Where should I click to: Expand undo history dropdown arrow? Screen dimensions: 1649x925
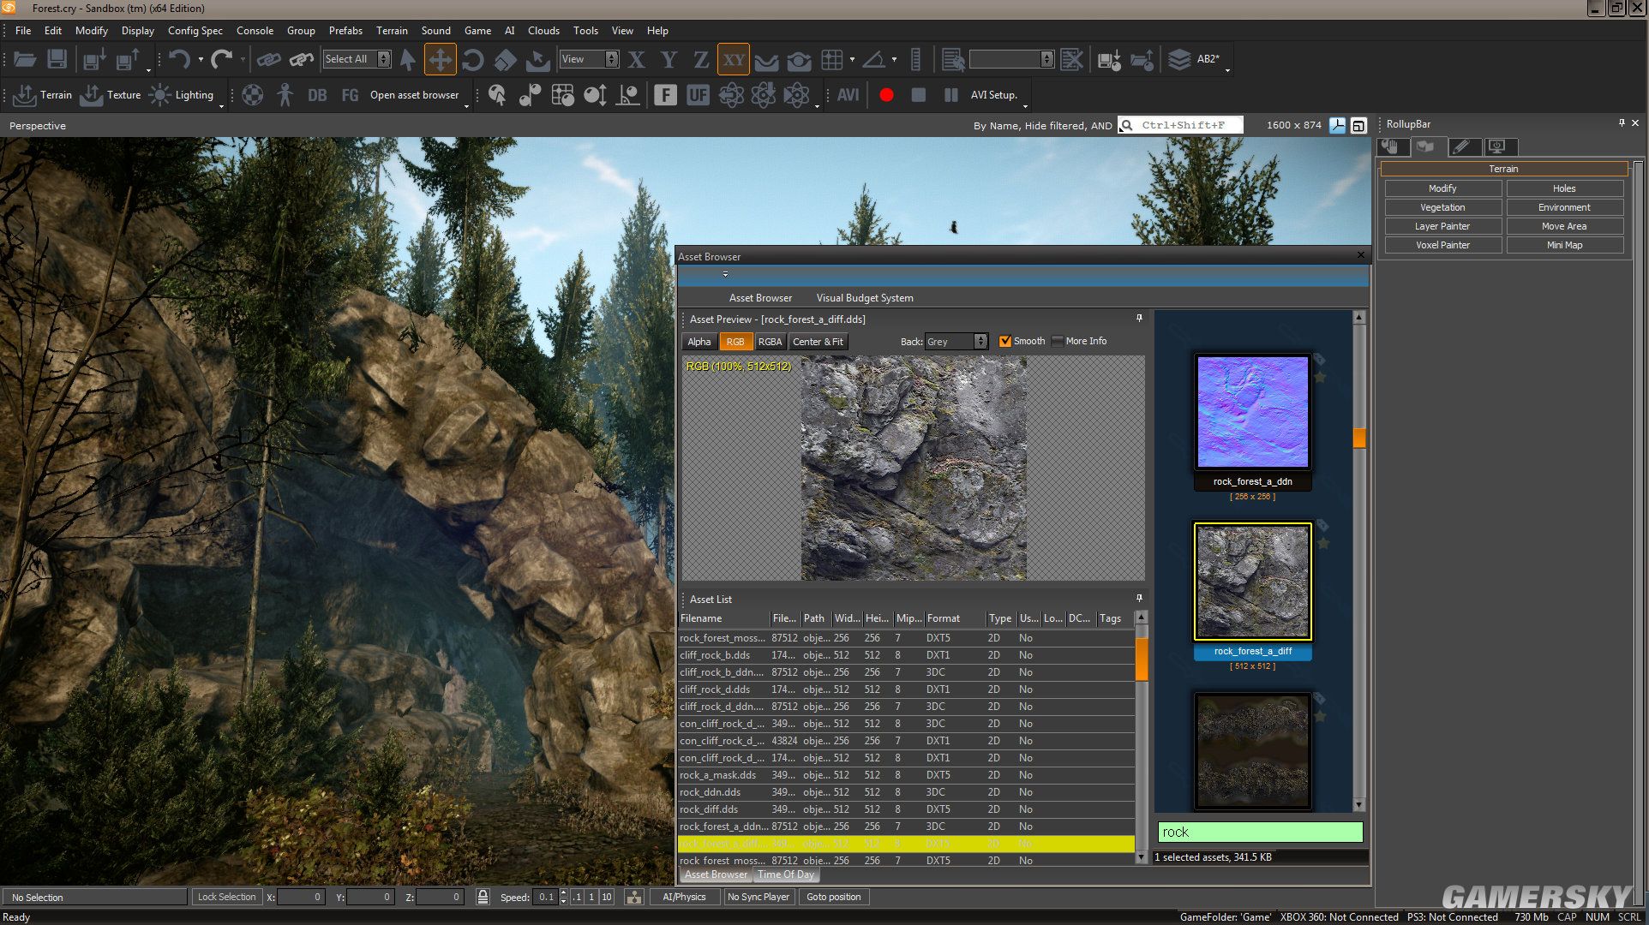coord(201,59)
